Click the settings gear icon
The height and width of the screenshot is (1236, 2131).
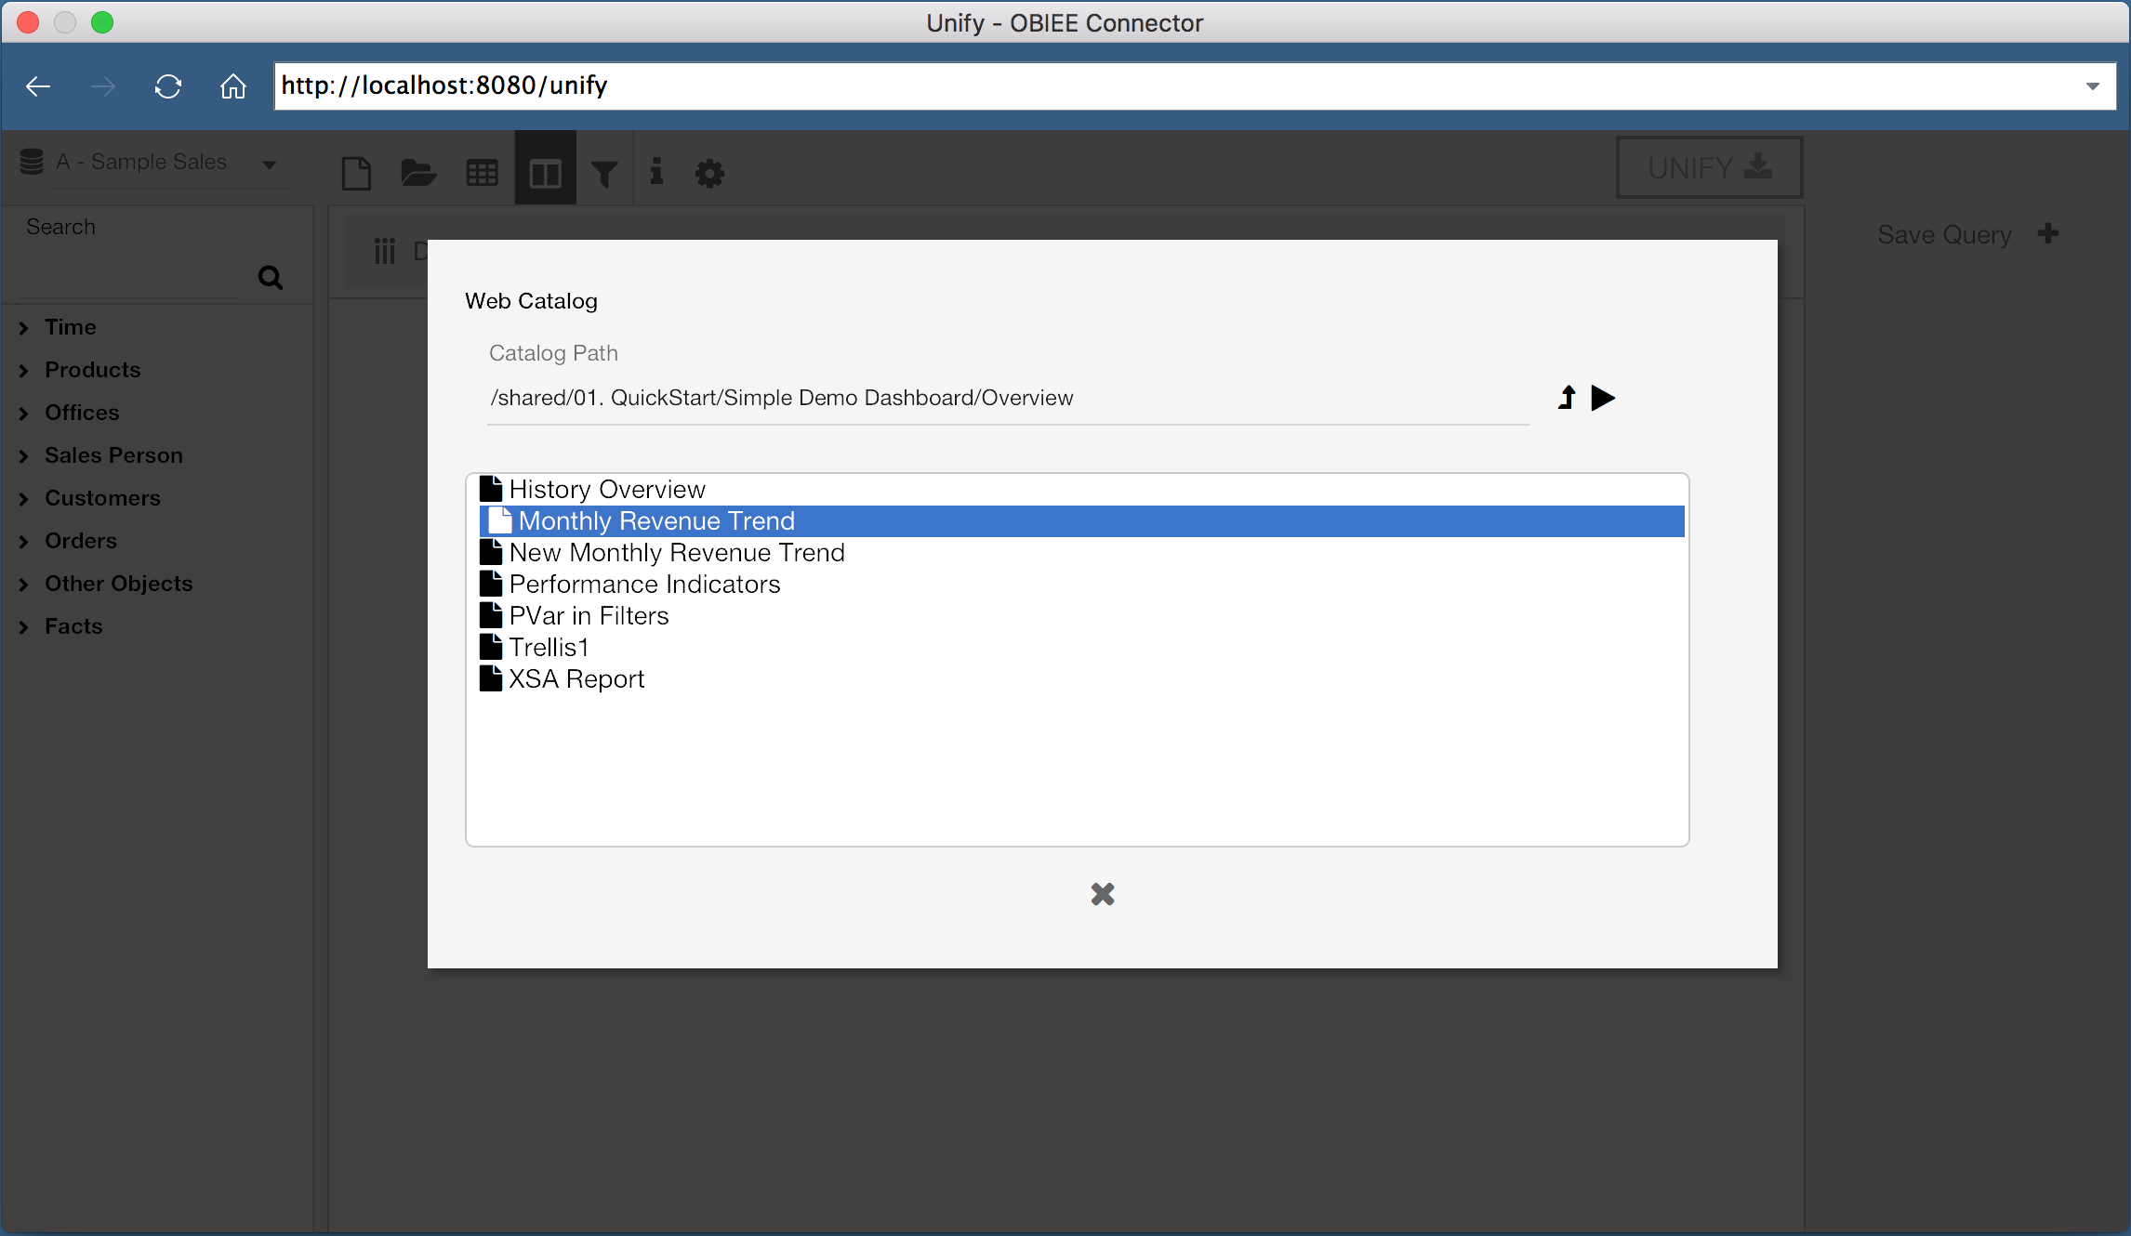709,172
